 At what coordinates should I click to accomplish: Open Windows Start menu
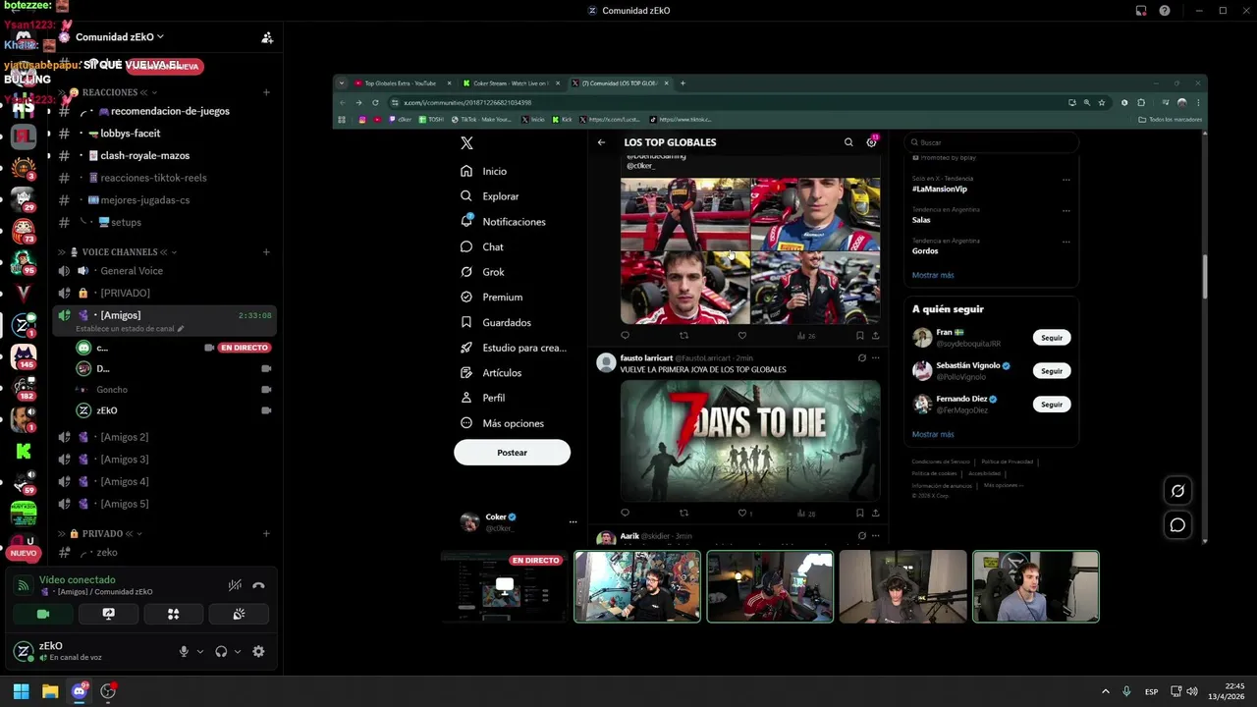coord(21,691)
